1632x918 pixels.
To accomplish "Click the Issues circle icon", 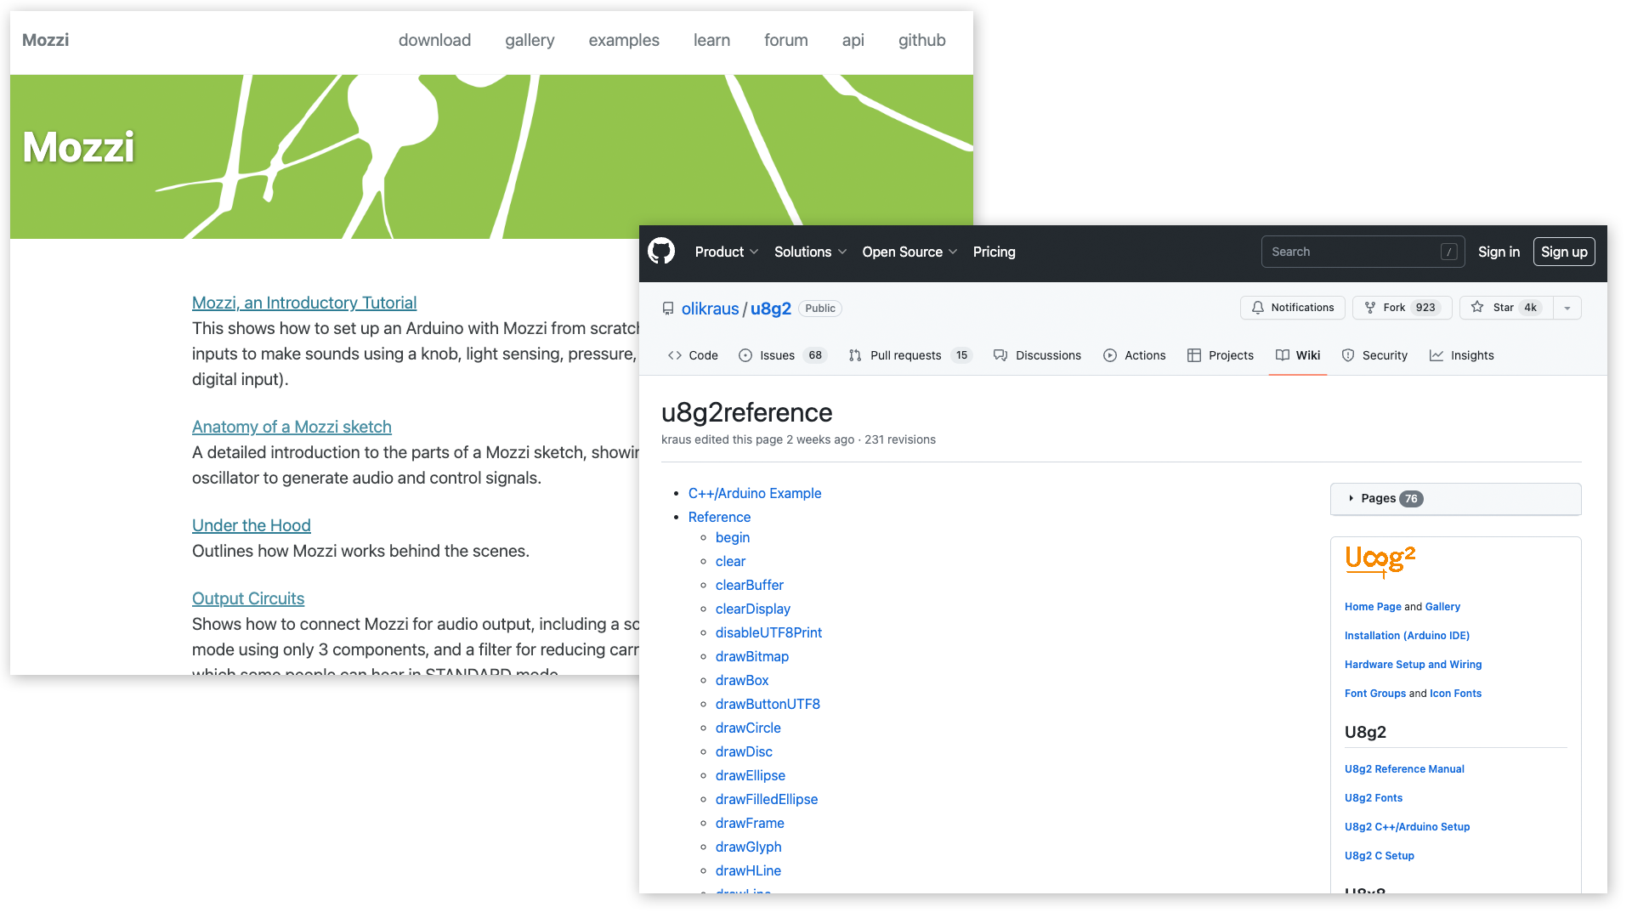I will pos(745,355).
